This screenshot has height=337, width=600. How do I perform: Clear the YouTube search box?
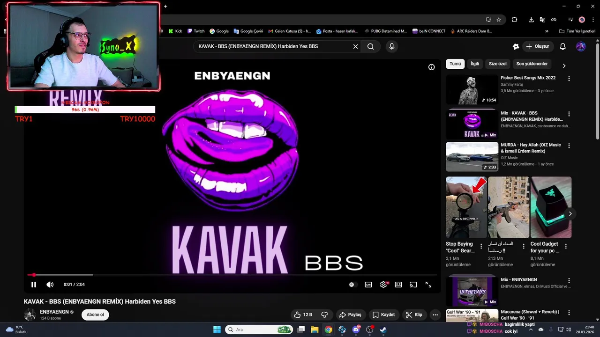click(x=355, y=46)
